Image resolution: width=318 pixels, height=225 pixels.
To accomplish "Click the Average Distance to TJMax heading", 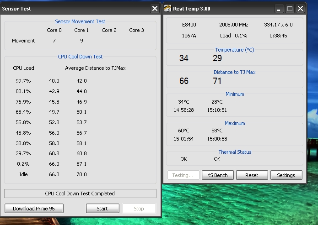I will [x=95, y=68].
